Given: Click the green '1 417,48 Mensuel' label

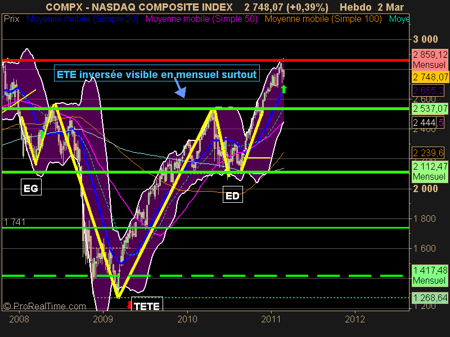Looking at the screenshot, I should pyautogui.click(x=430, y=275).
